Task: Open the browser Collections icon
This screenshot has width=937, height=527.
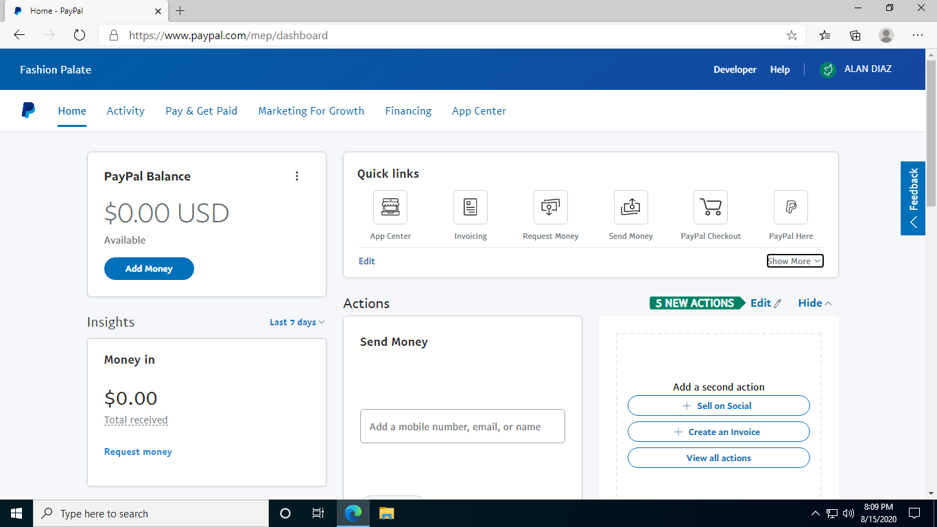Action: [x=855, y=35]
